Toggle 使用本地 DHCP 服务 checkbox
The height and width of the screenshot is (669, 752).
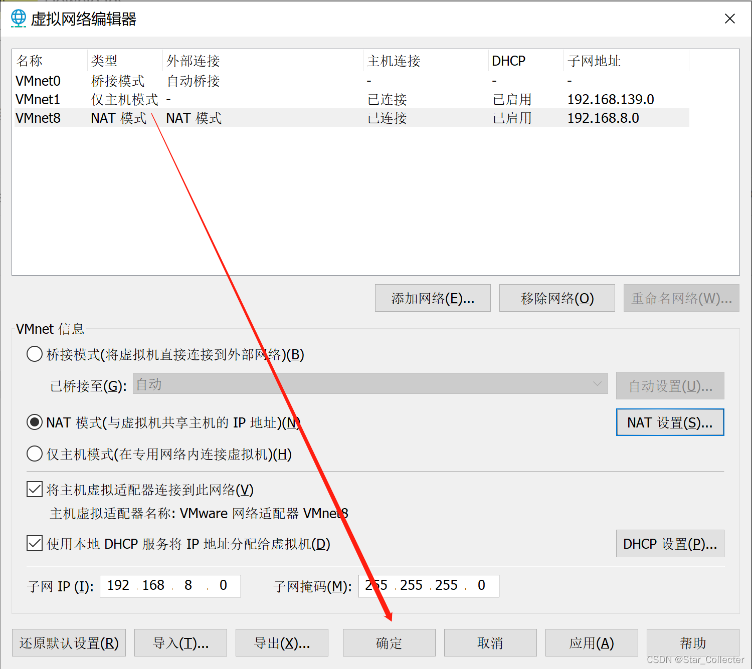pos(35,543)
